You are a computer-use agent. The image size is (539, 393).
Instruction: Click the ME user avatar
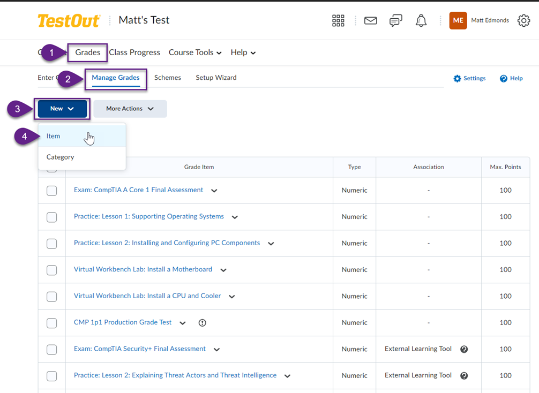pos(458,20)
